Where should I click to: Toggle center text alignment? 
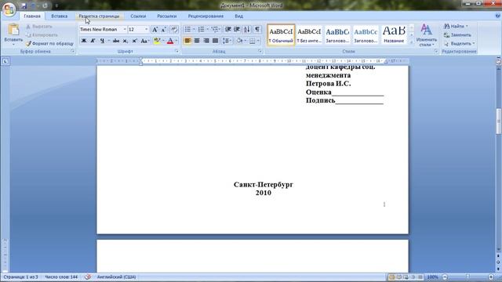point(197,41)
